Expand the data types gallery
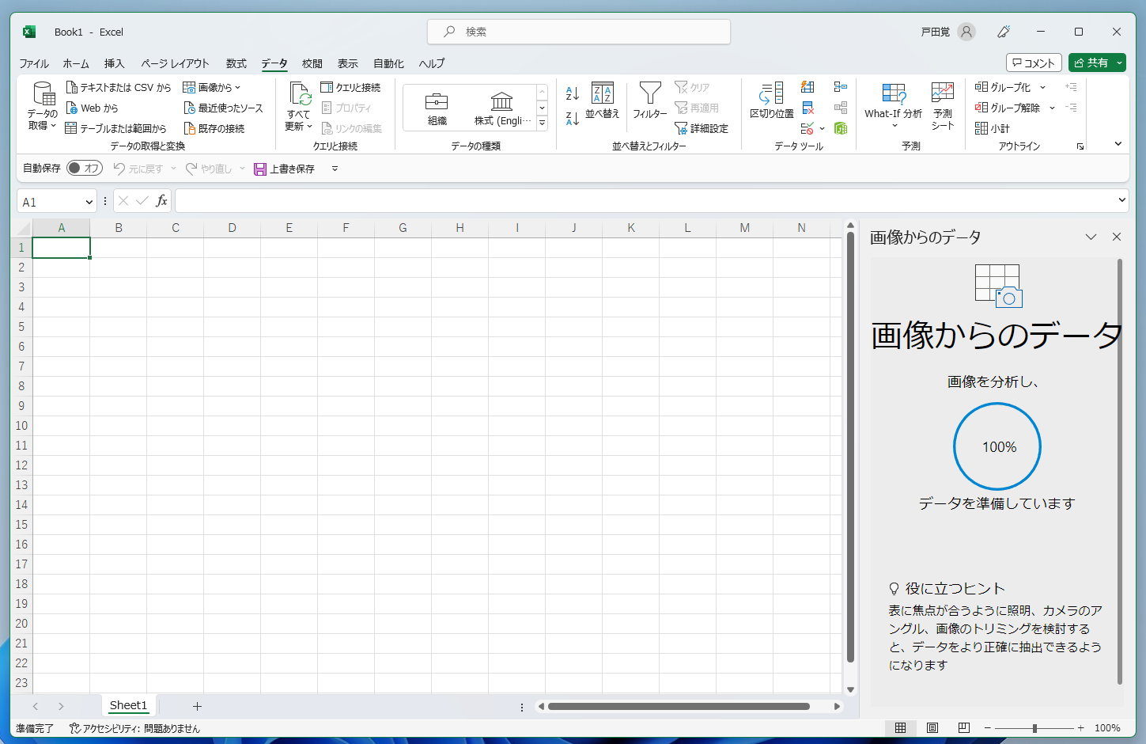This screenshot has height=744, width=1146. point(543,123)
